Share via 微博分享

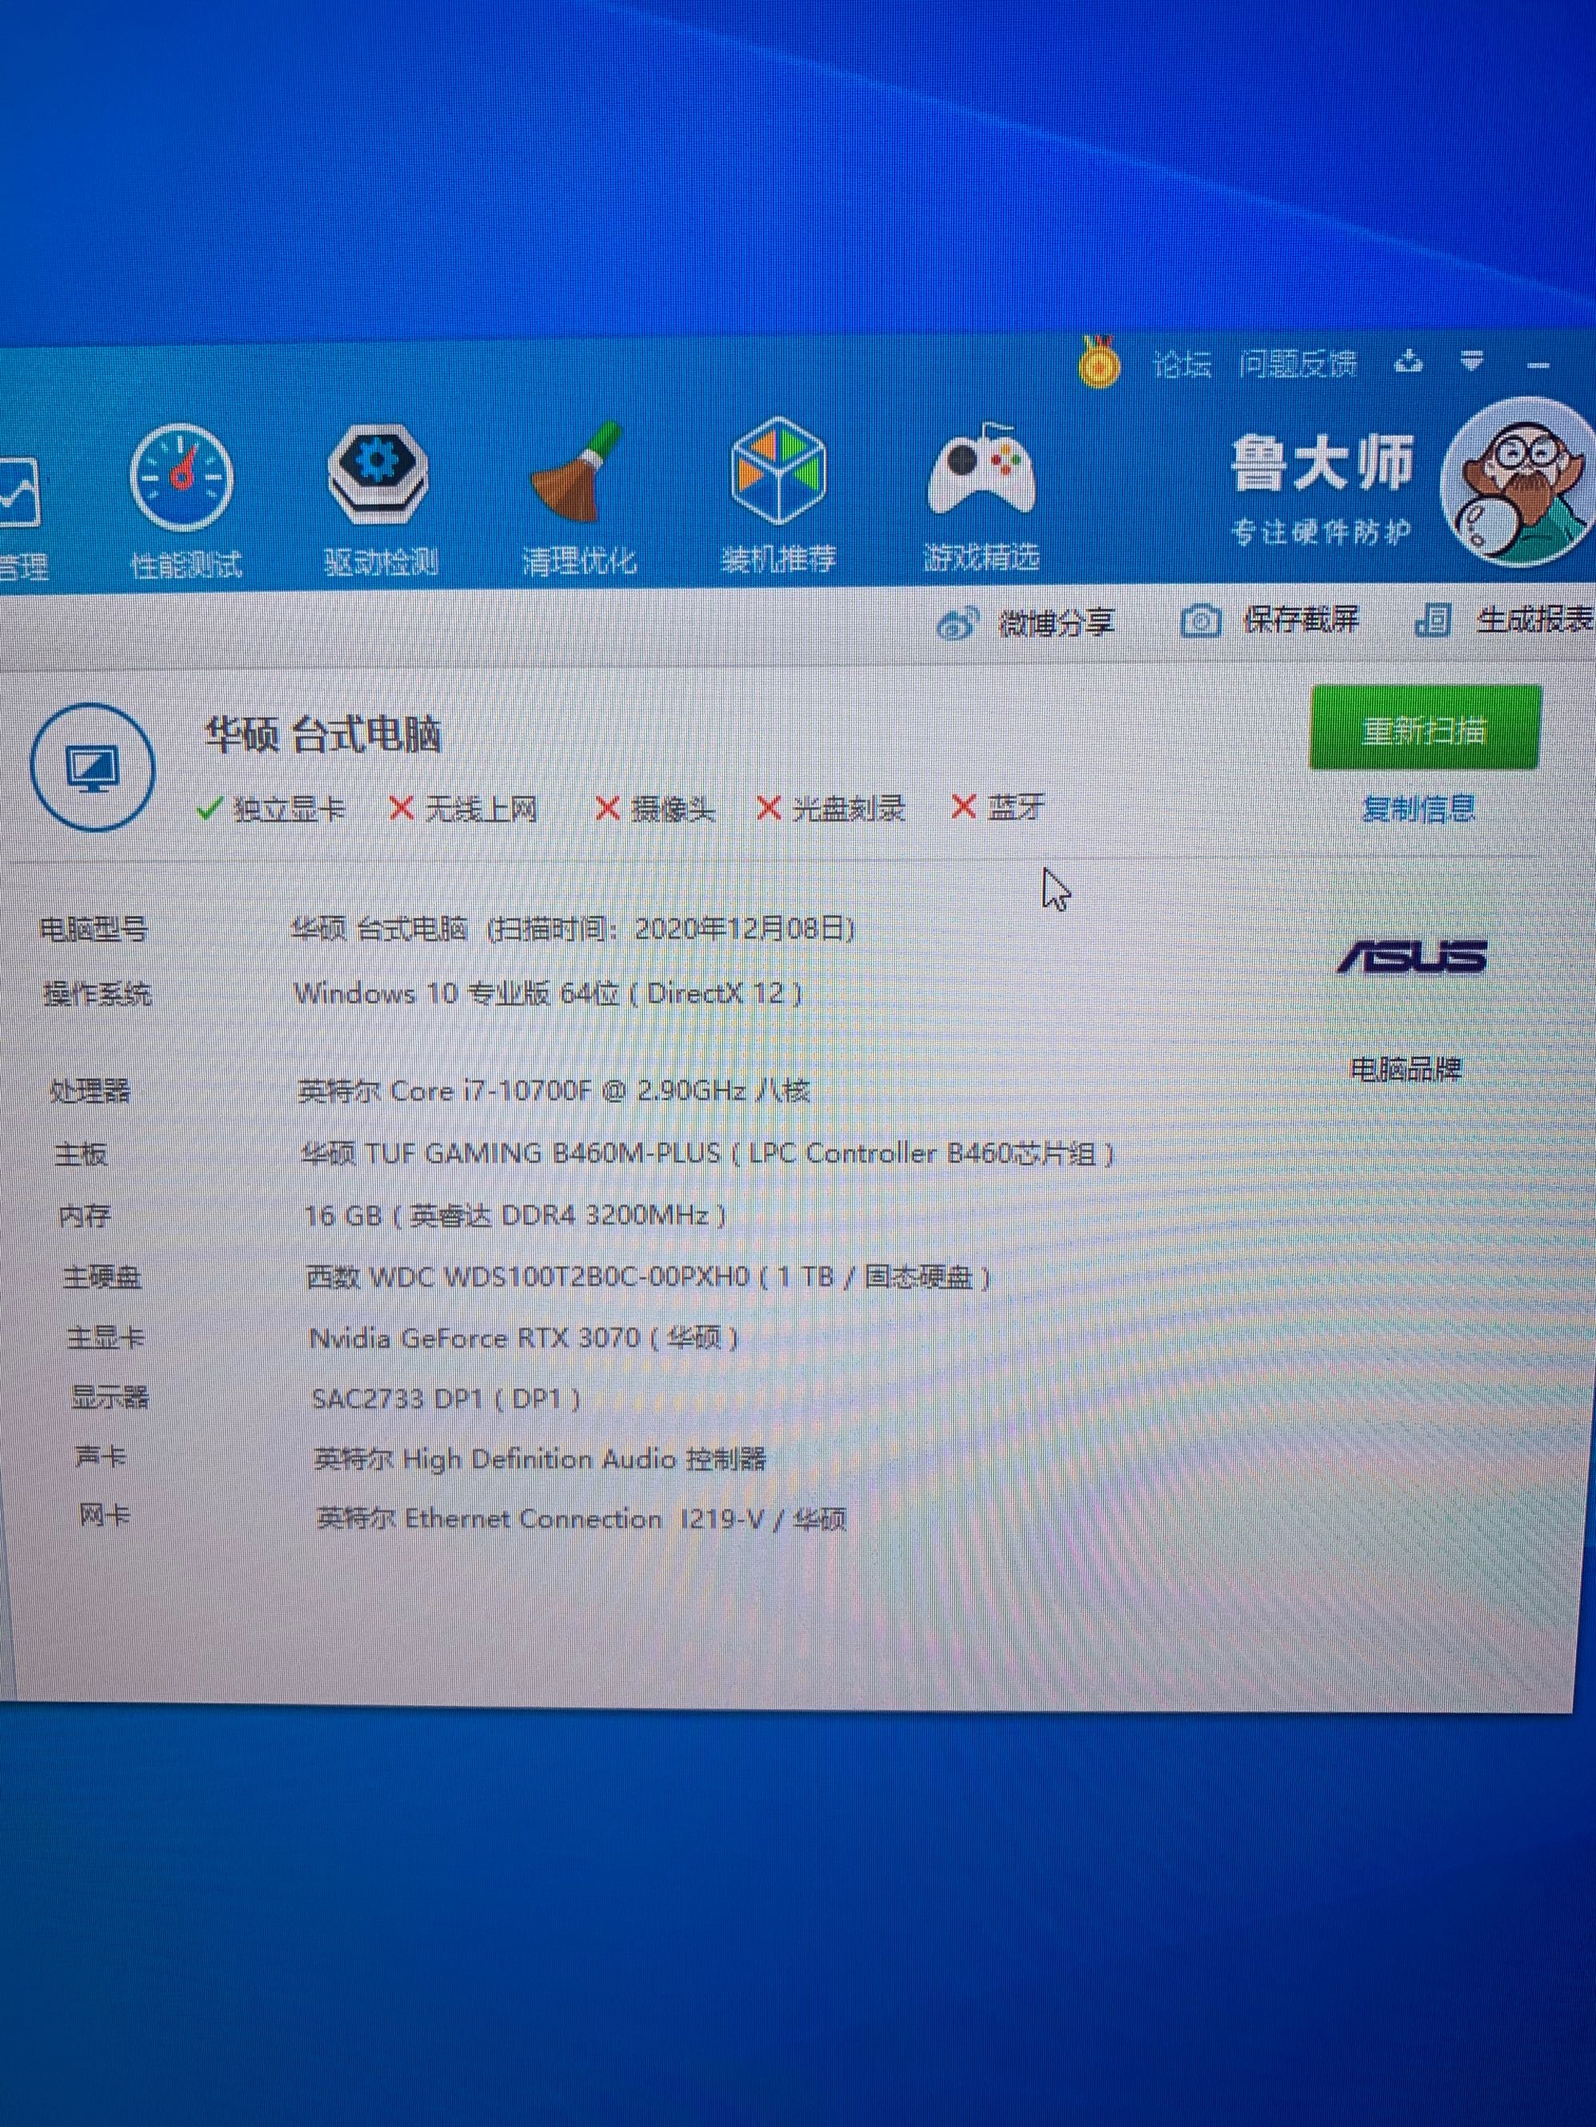[x=1057, y=623]
